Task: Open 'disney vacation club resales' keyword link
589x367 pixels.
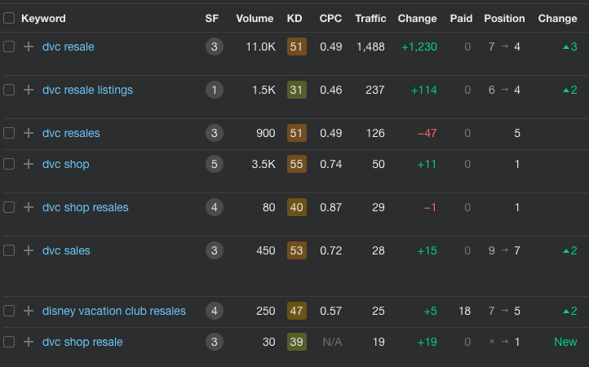Action: 114,311
